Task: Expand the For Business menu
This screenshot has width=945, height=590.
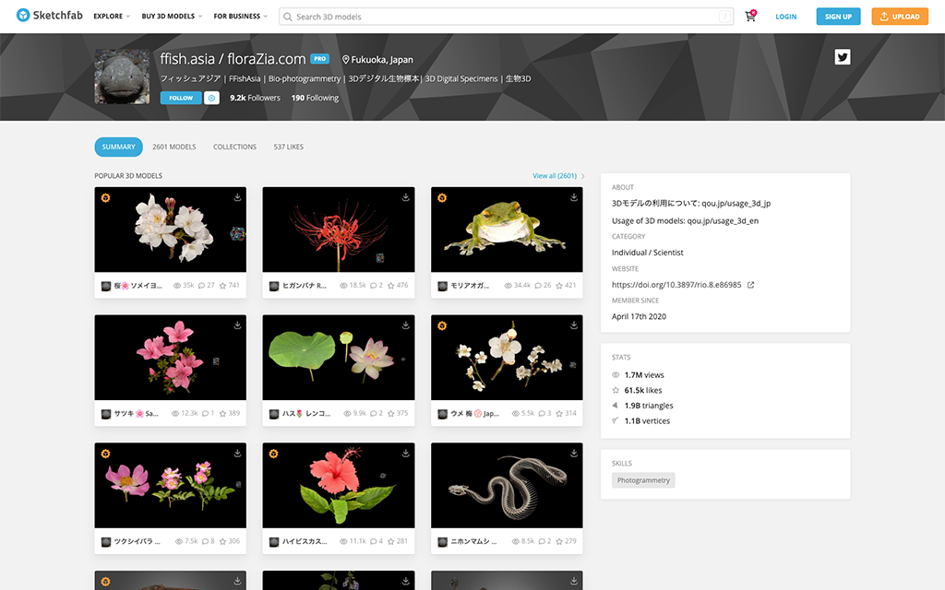Action: (240, 17)
